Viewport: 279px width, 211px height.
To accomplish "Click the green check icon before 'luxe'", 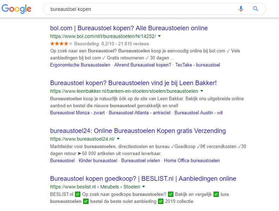I will click(x=216, y=194).
